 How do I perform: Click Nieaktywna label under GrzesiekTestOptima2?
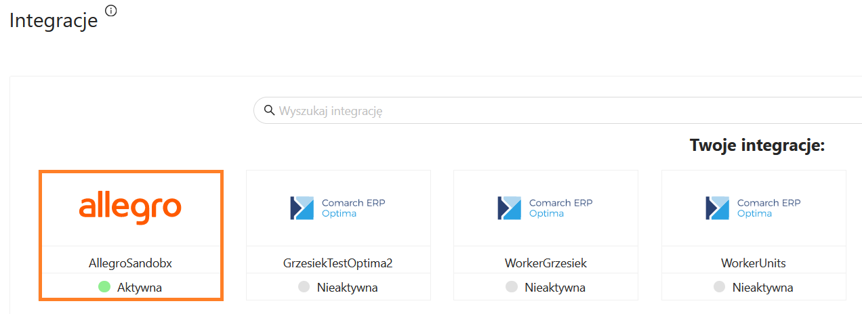click(347, 288)
